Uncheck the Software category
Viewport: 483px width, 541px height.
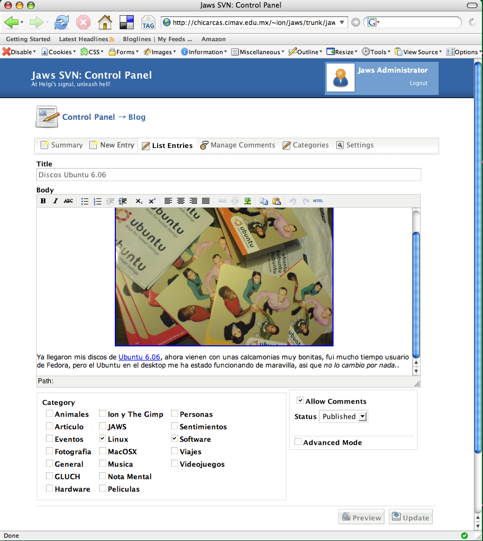coord(174,438)
